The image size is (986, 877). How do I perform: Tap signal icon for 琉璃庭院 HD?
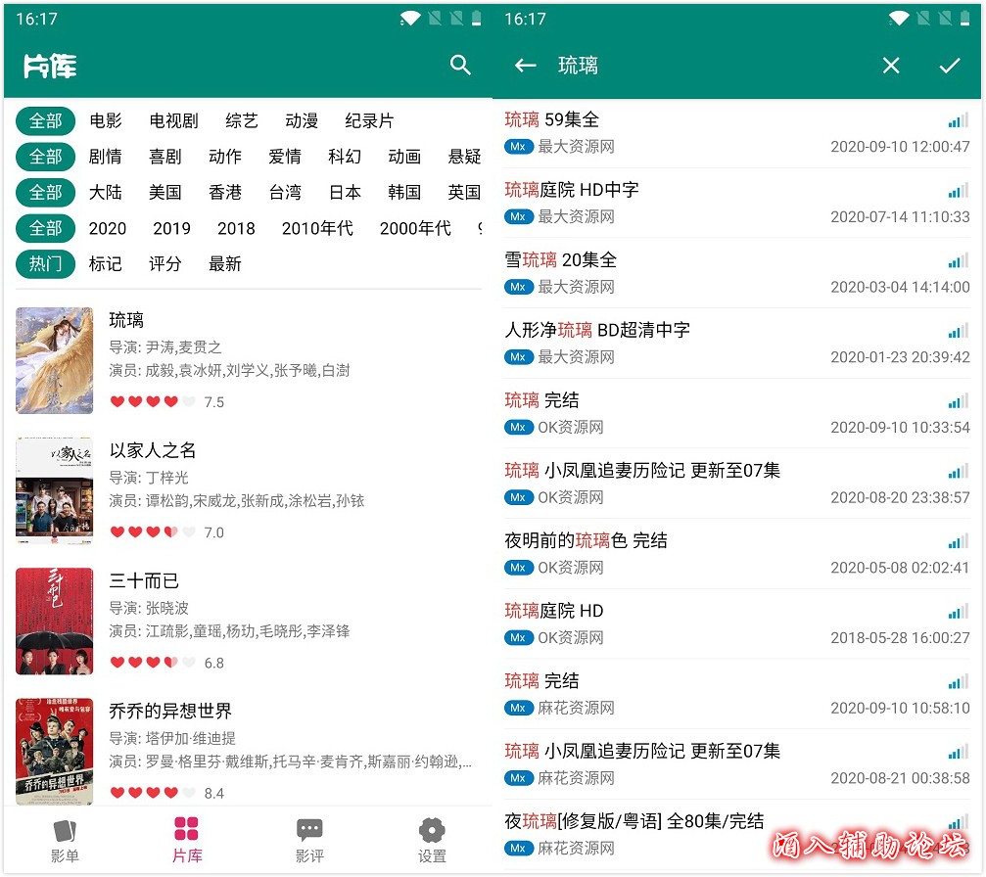coord(959,612)
